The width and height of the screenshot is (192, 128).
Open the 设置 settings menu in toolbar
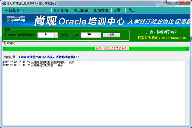tap(117, 10)
